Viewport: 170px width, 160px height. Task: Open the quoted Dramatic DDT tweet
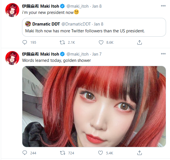pyautogui.click(x=94, y=27)
